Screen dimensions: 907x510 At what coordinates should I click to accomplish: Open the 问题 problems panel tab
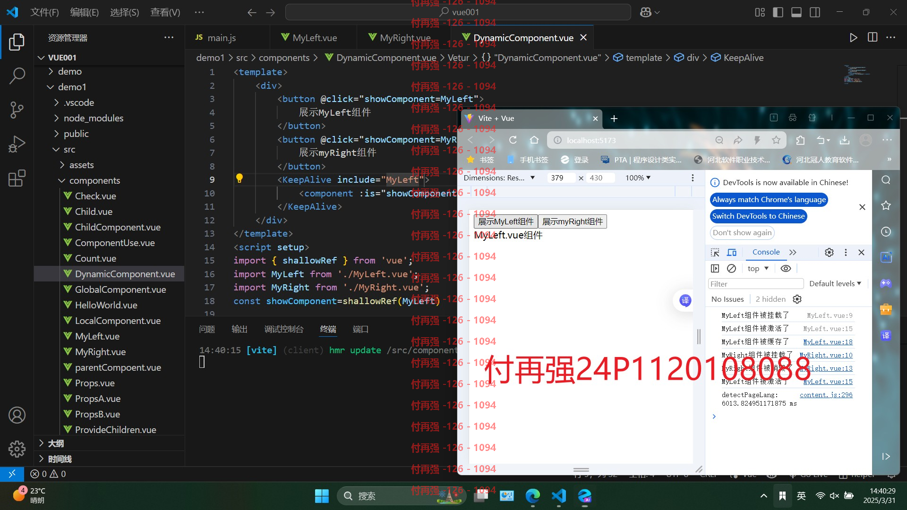click(206, 329)
